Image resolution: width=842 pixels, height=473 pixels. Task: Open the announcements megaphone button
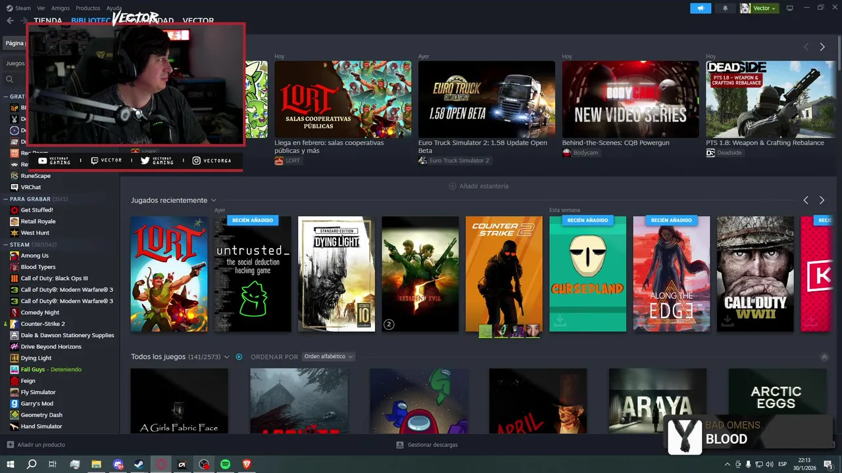coord(701,8)
